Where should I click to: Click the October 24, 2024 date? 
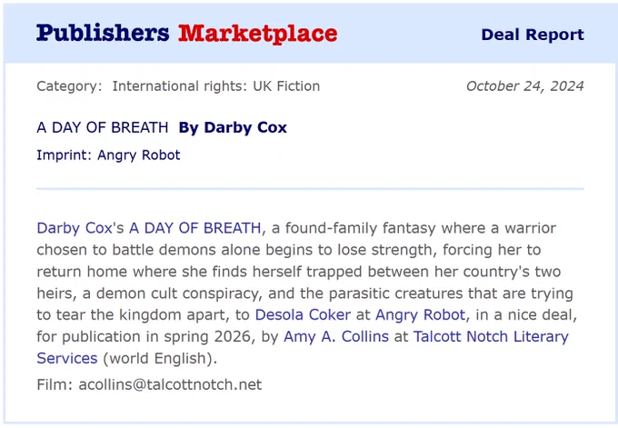[525, 86]
